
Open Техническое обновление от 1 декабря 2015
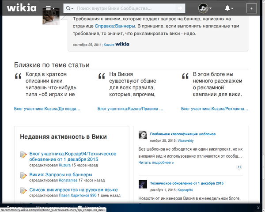(186, 183)
